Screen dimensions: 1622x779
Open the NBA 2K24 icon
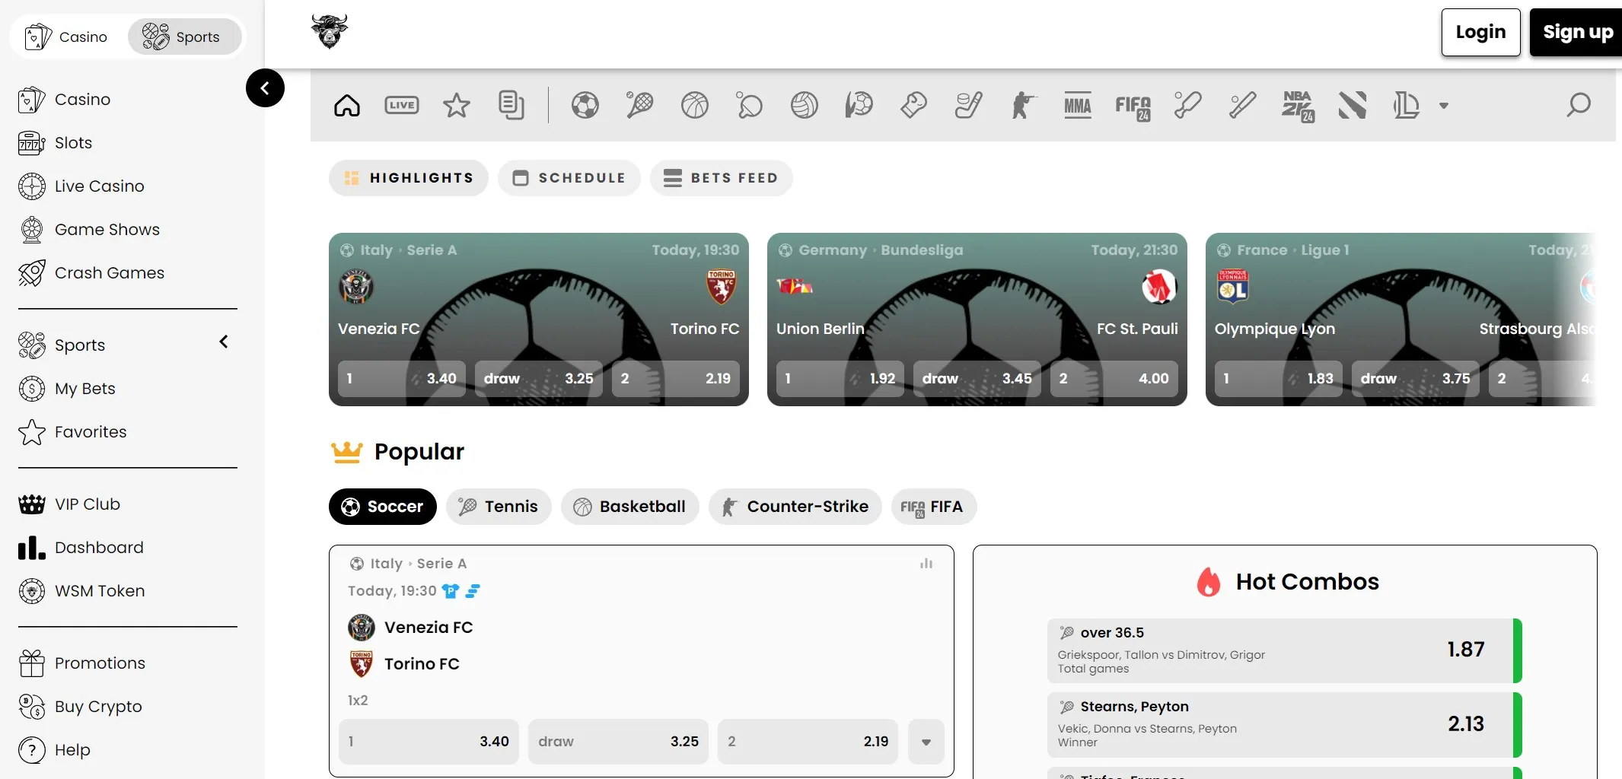1297,107
